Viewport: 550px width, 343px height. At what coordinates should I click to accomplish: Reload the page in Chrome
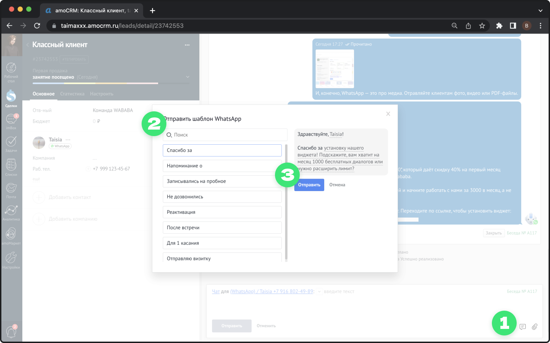click(x=37, y=26)
